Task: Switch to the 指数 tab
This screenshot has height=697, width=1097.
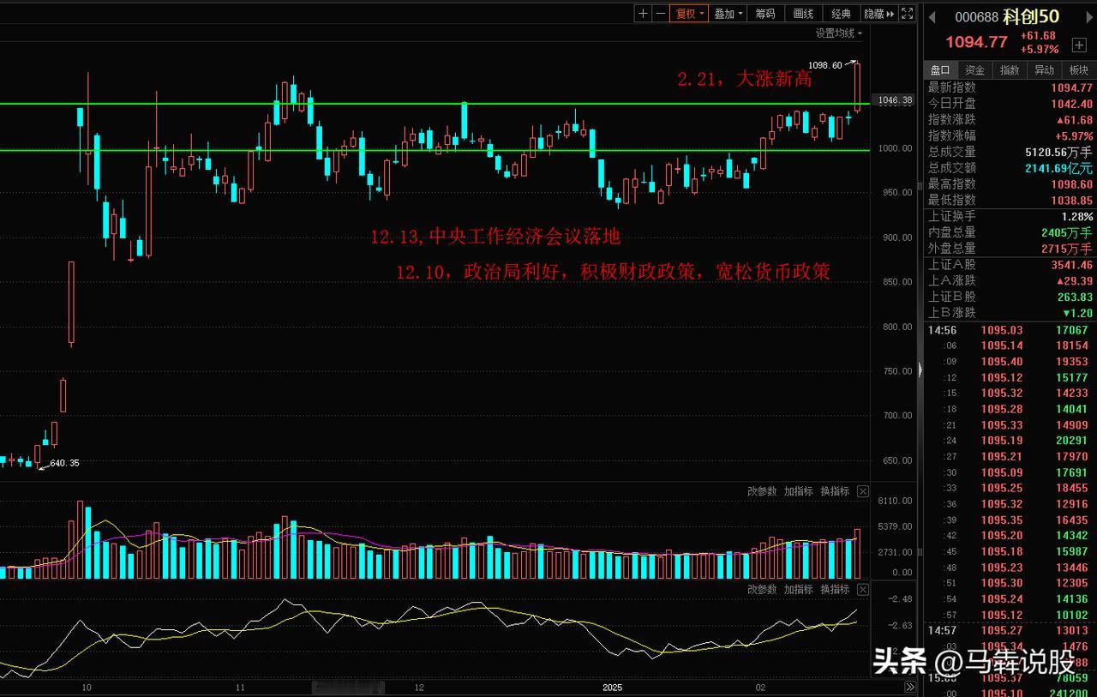Action: (1010, 70)
